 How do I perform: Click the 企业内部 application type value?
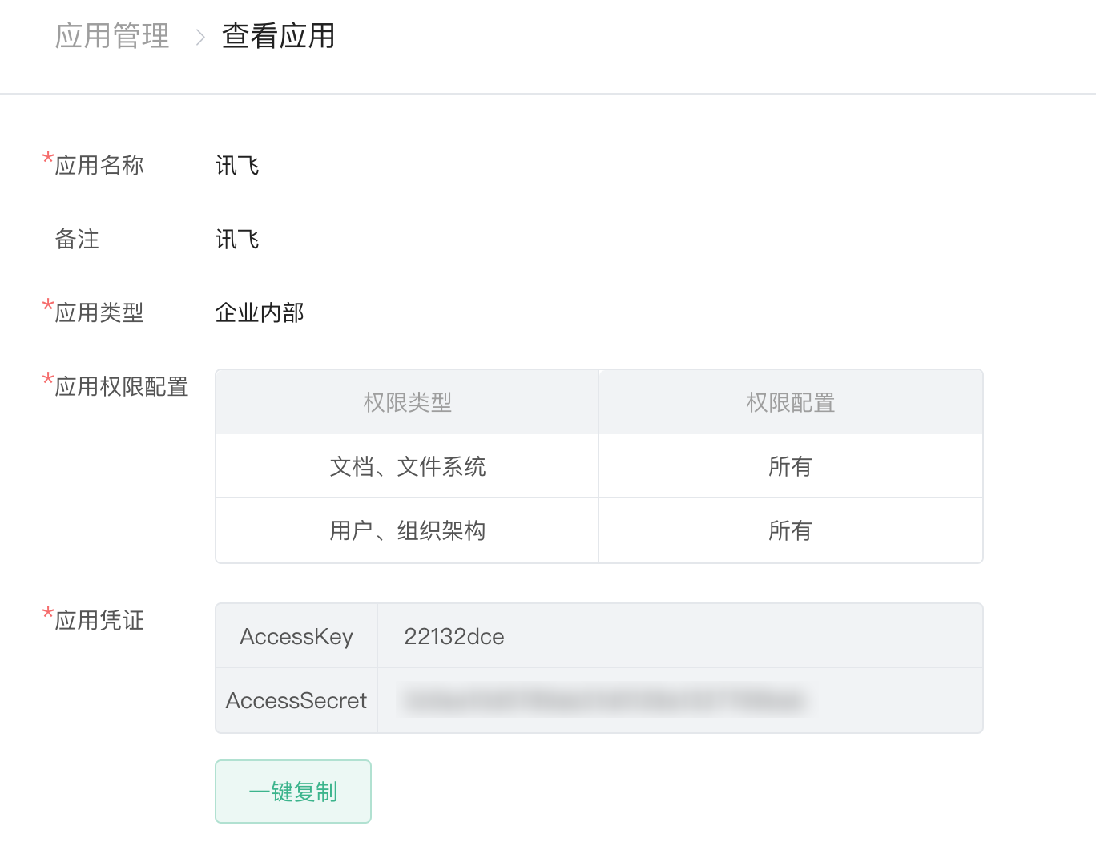tap(260, 312)
